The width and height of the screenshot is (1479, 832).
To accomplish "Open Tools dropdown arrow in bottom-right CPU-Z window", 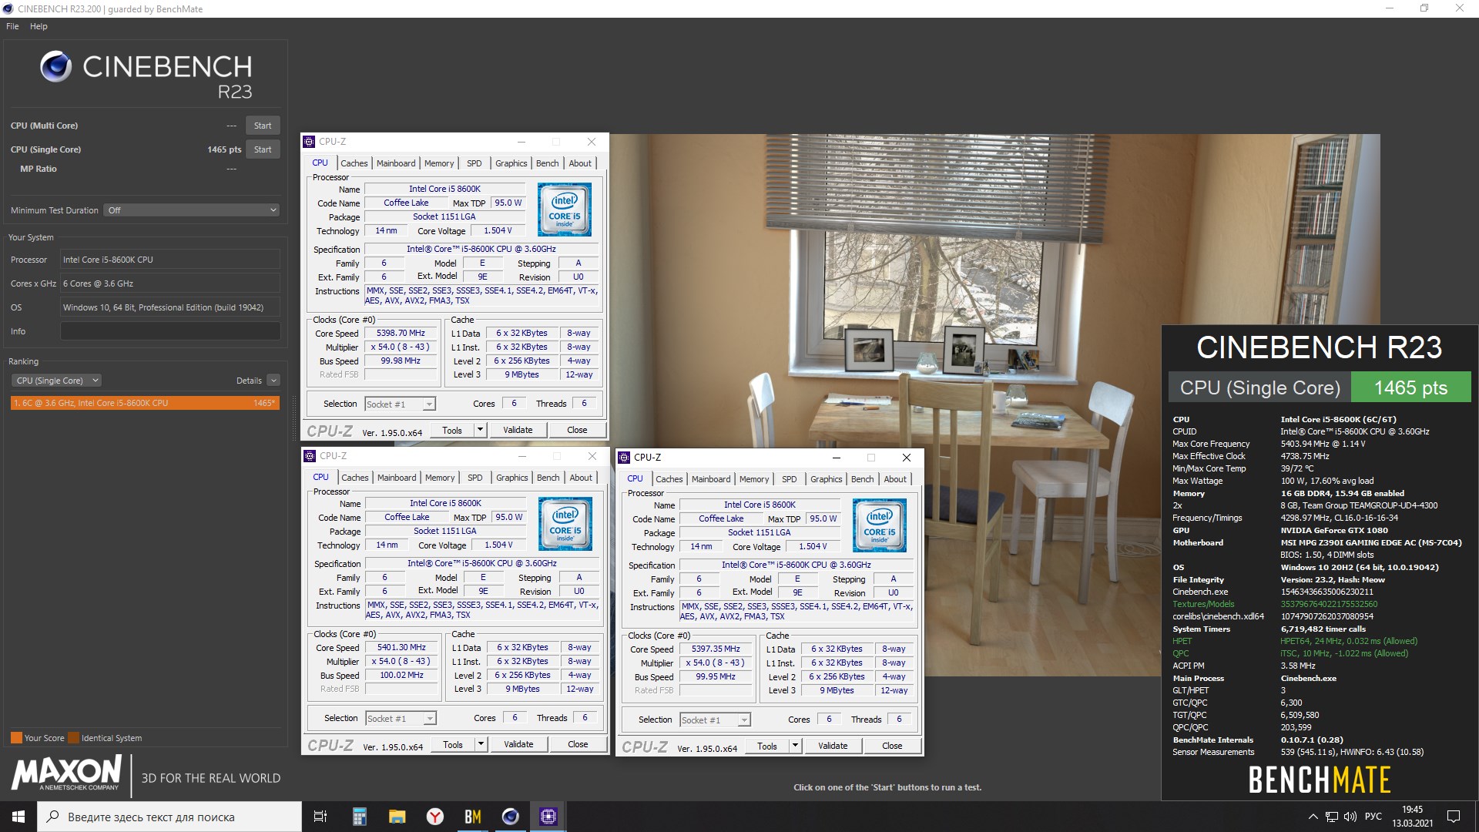I will point(795,746).
